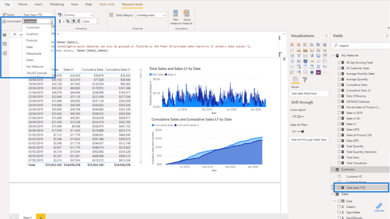Select the stacked column chart visual
Screen dimensions: 390x219
coord(299,45)
